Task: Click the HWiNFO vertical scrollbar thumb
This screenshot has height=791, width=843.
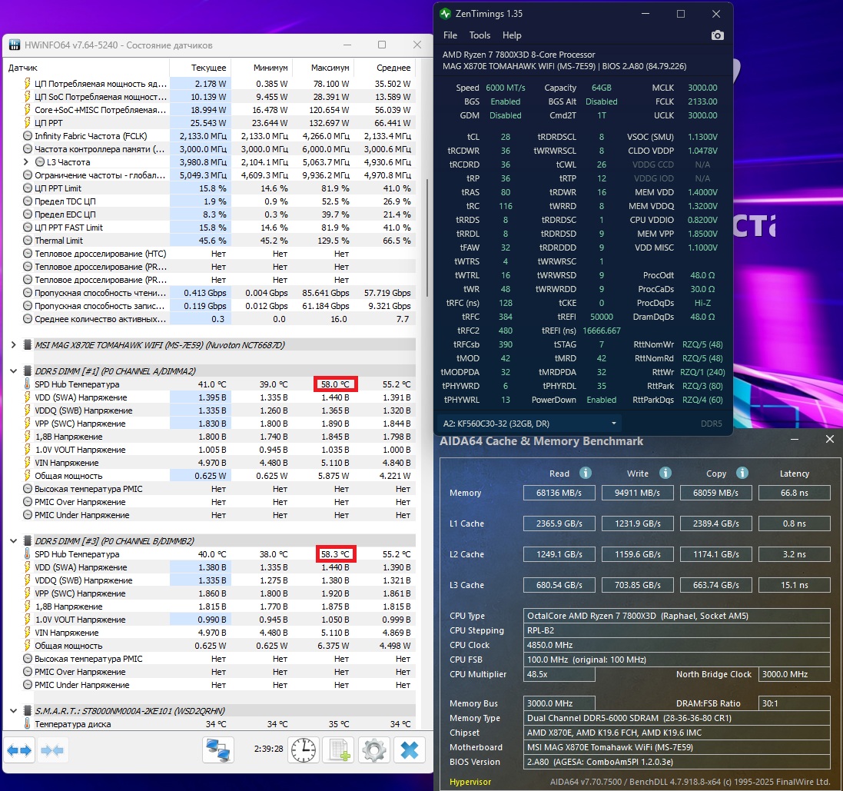Action: [x=427, y=237]
